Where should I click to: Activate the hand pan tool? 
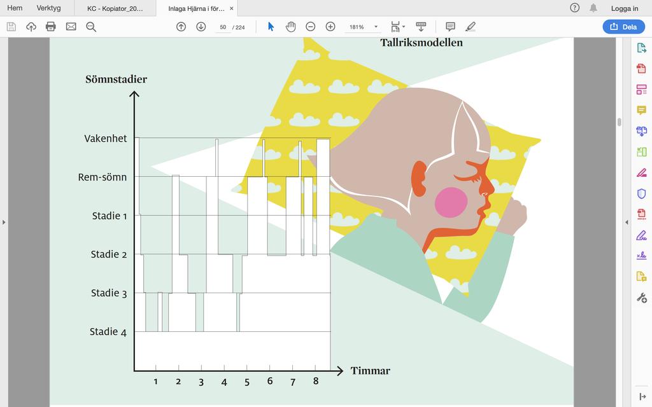290,27
